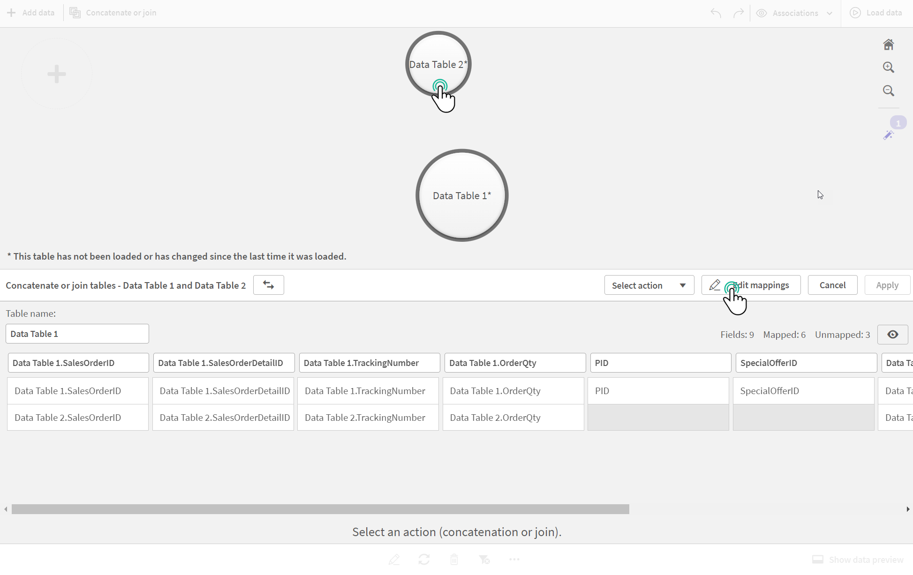Click the Apply button

(888, 285)
